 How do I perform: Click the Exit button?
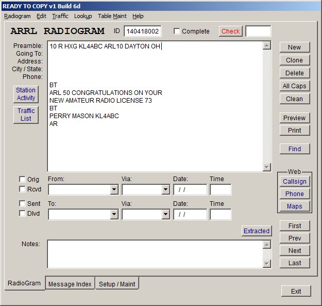[296, 291]
